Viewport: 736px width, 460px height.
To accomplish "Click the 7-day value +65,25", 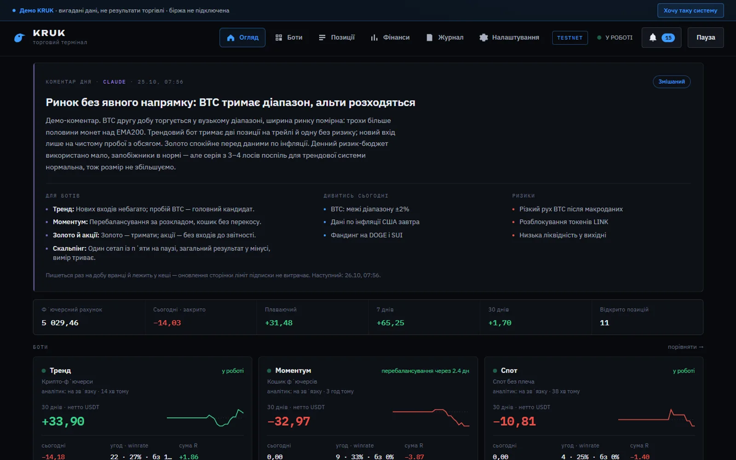I will 391,323.
